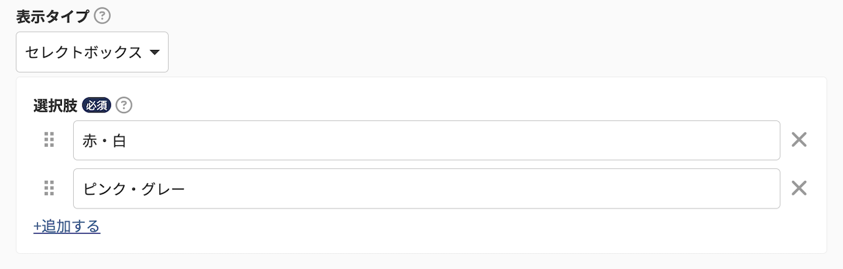Click the 選択肢 section label

pos(55,105)
